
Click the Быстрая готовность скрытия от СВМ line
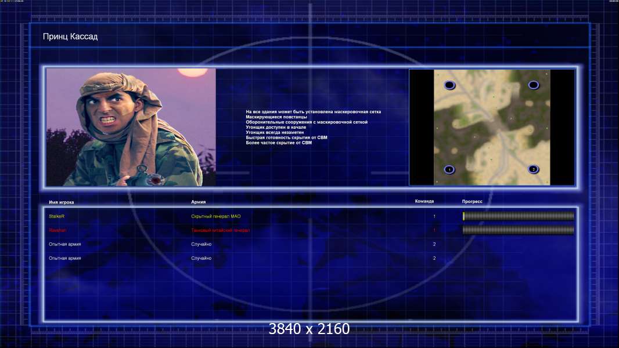point(287,137)
